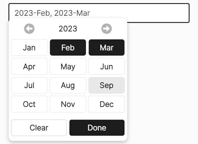The height and width of the screenshot is (144, 198).
Task: Advance to the next year
Action: pyautogui.click(x=106, y=29)
